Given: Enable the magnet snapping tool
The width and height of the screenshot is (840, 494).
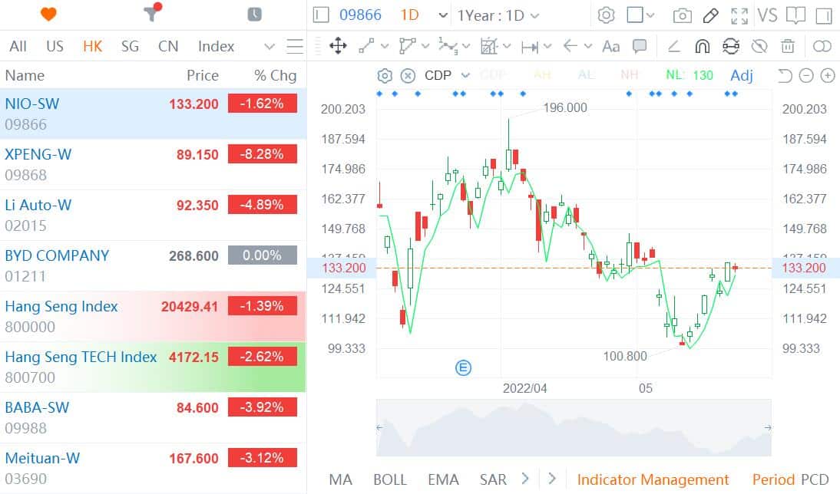Looking at the screenshot, I should click(x=702, y=46).
